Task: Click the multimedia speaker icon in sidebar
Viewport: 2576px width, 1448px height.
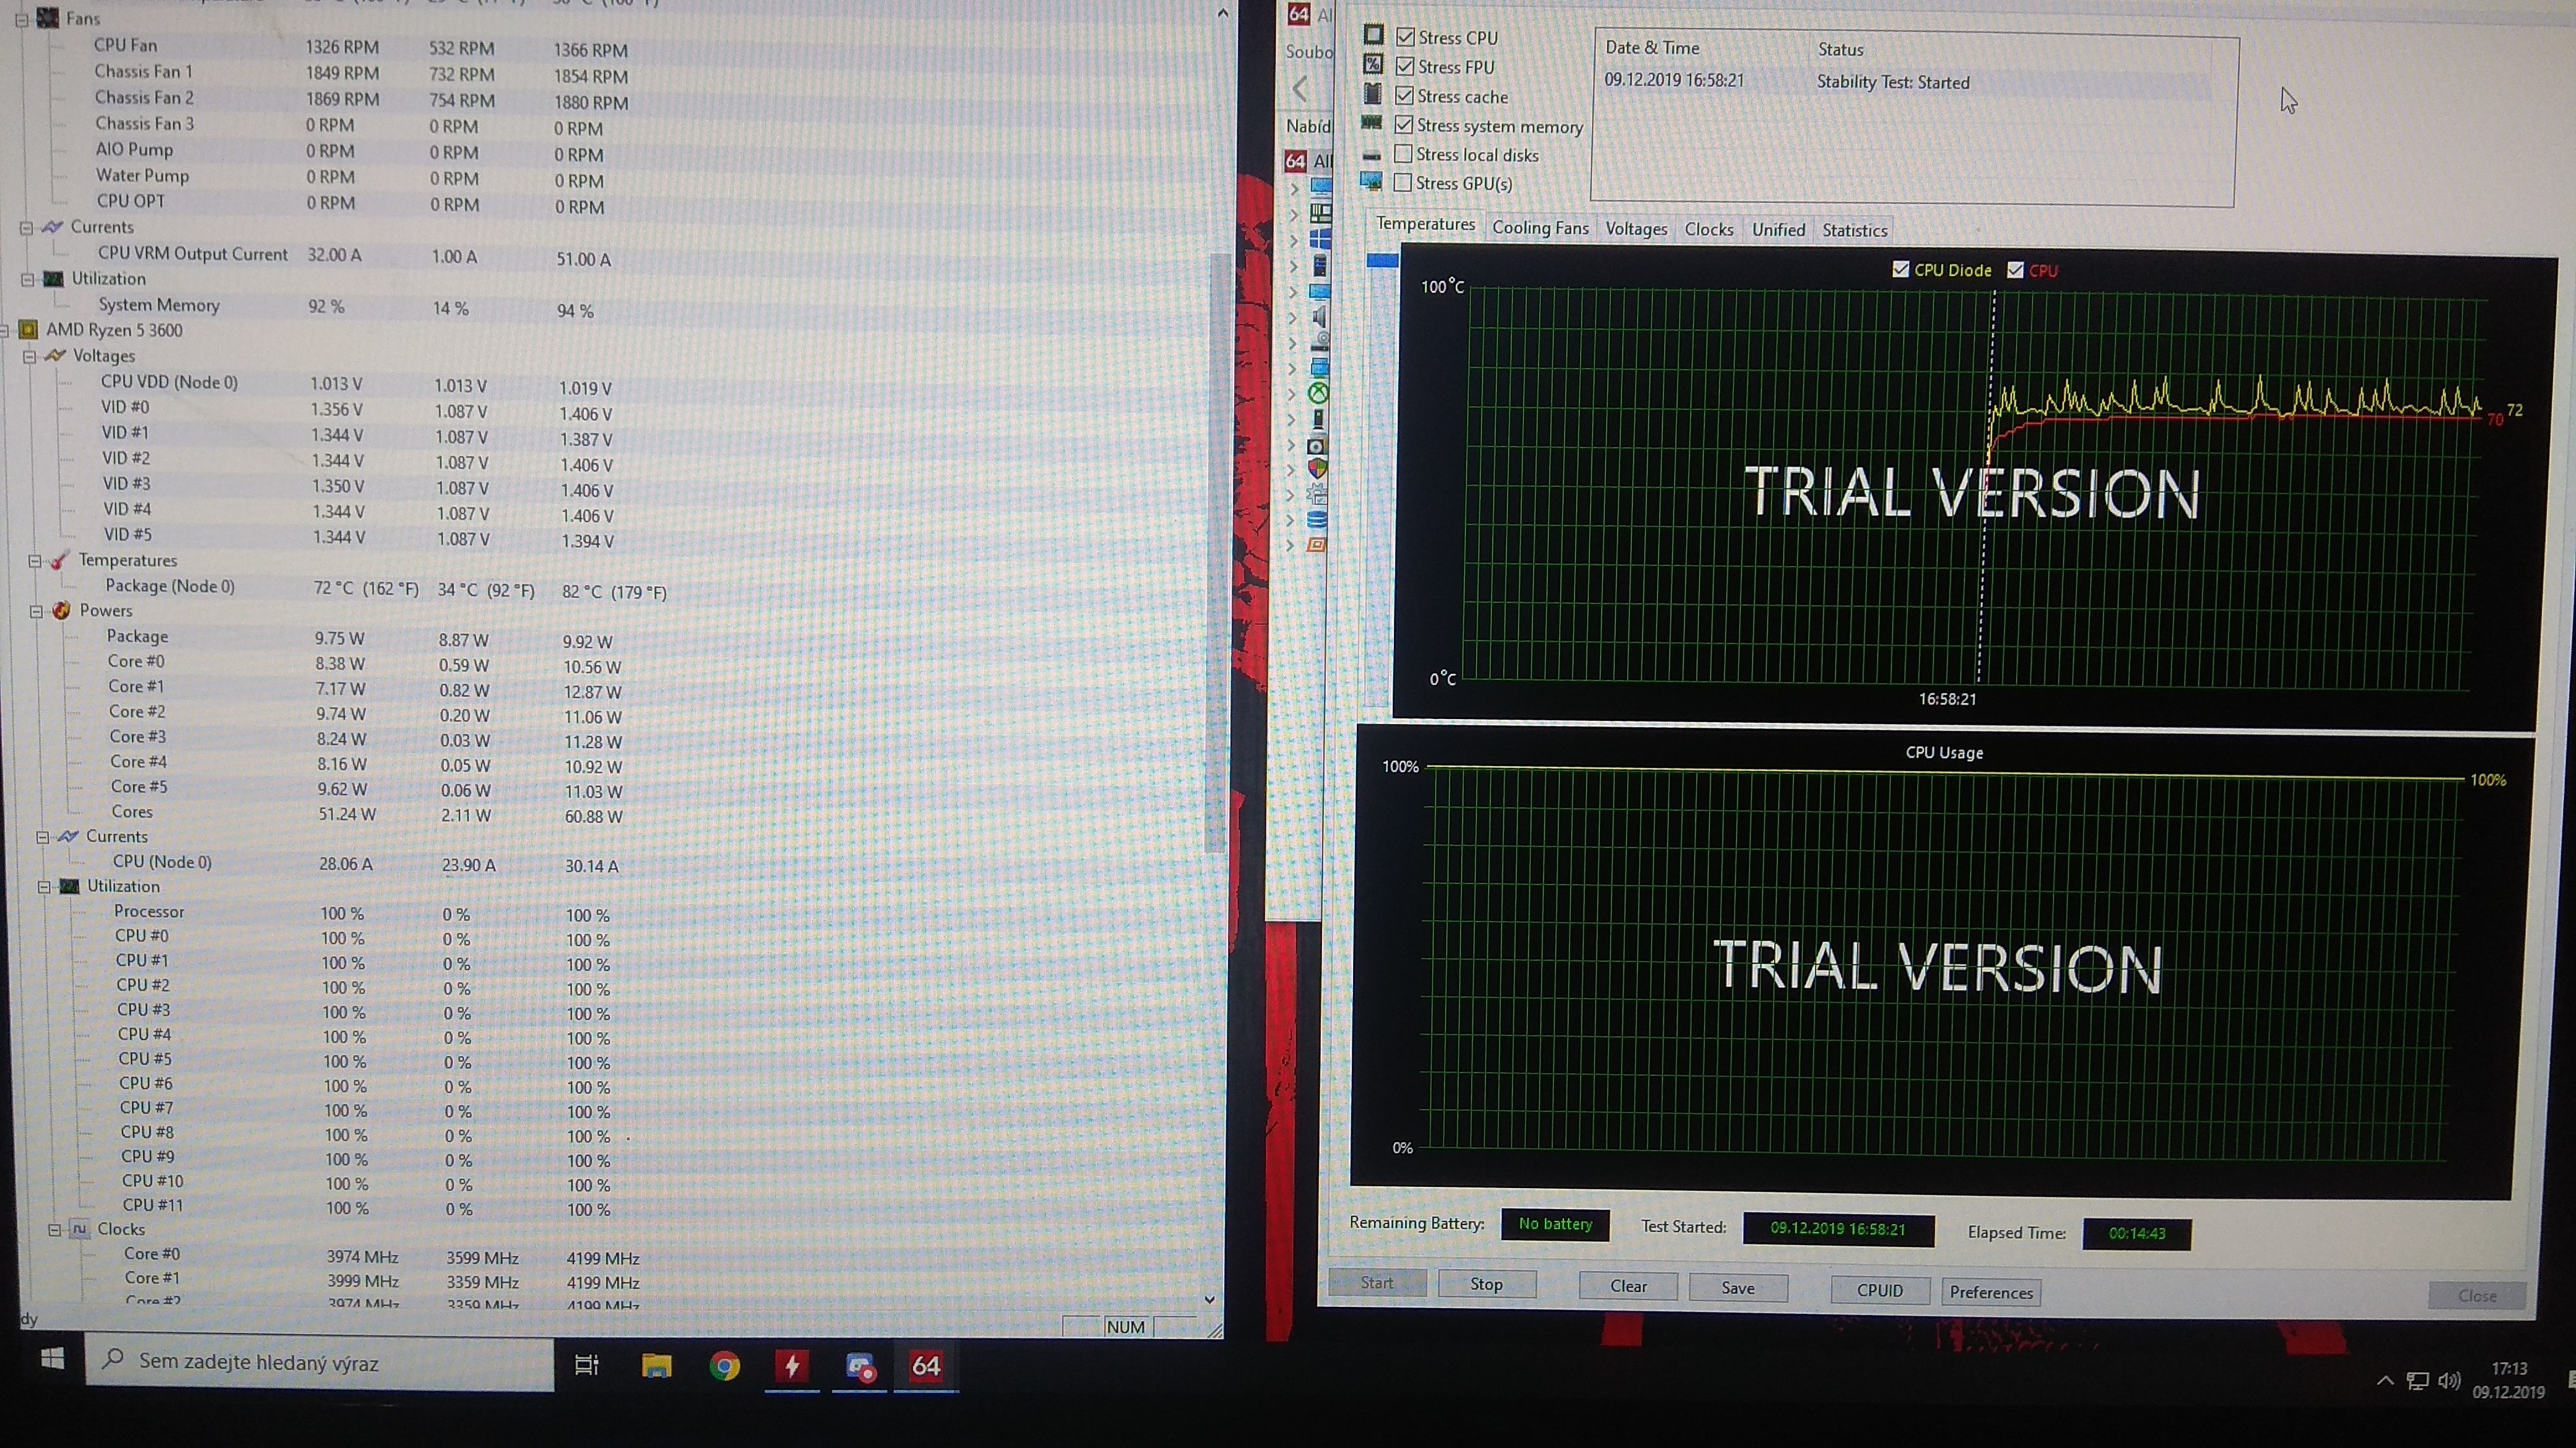Action: pyautogui.click(x=1320, y=317)
